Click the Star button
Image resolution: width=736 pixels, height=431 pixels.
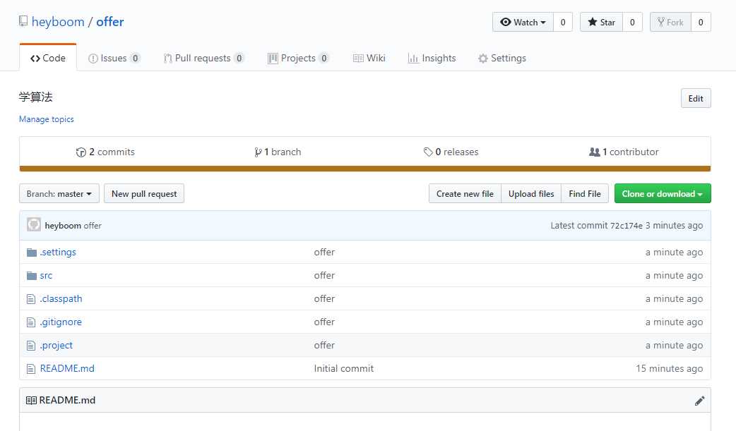click(x=601, y=22)
